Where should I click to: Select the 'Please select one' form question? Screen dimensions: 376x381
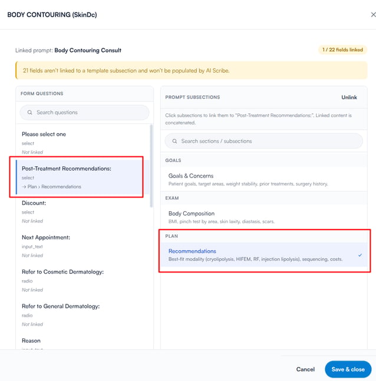(83, 143)
